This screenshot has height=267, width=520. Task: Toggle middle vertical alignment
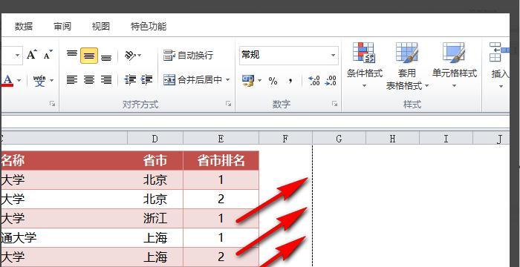(89, 56)
